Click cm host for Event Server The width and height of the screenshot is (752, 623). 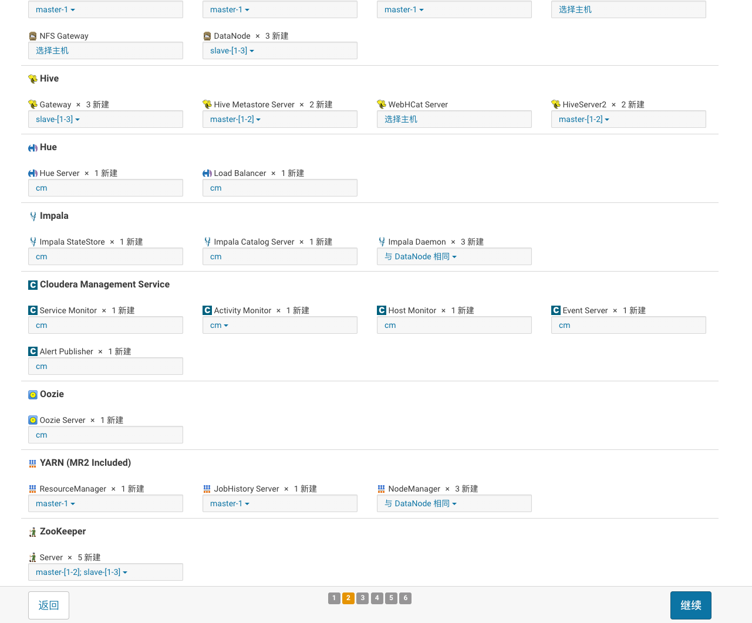coord(629,325)
